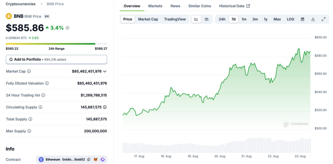
Task: Click the 200,000,000 max supply value
Action: (95, 131)
